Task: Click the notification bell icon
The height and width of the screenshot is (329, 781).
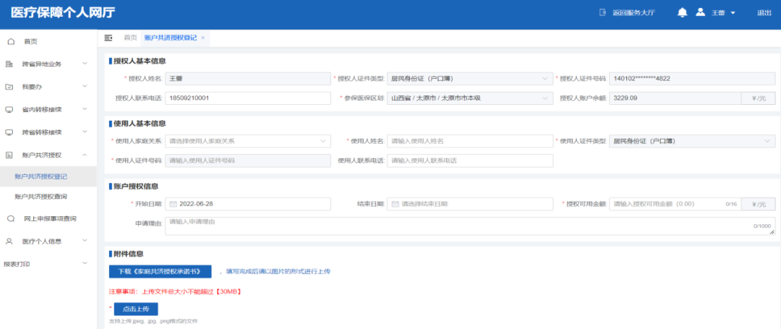Action: (682, 13)
